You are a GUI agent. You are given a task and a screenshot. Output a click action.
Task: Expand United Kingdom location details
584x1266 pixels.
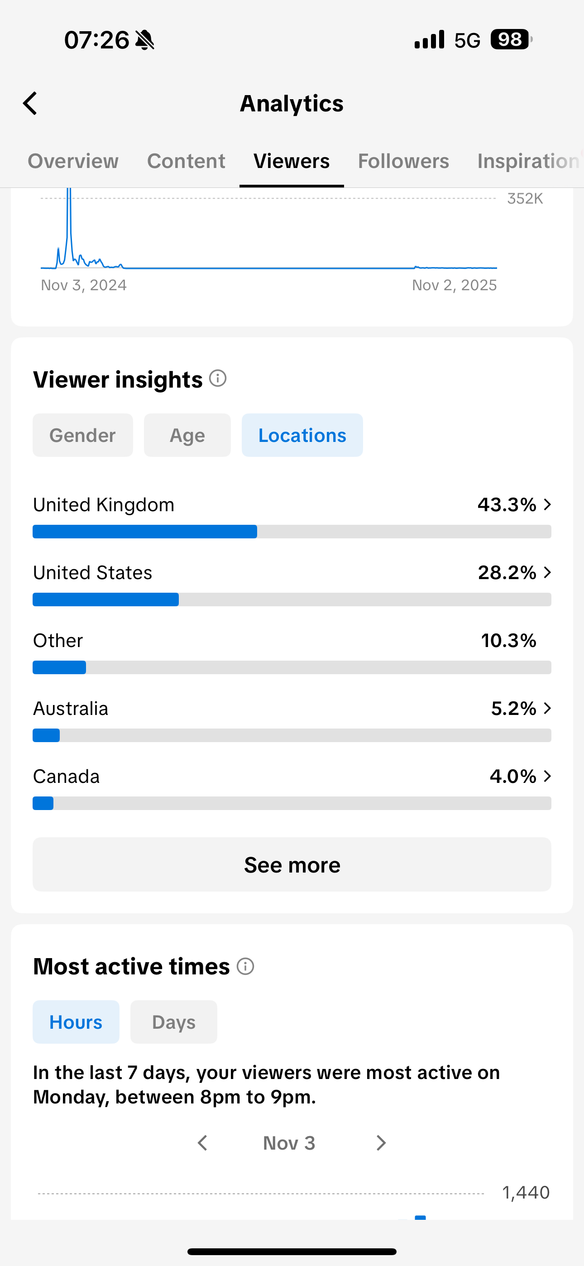(292, 516)
